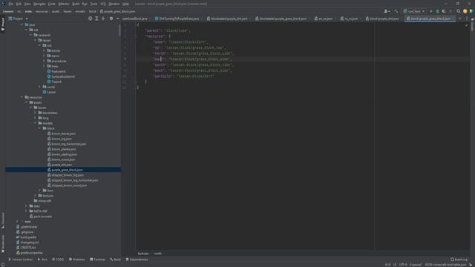
Task: Switch to DirtTurningToPurpleGrass.java tab
Action: [178, 19]
